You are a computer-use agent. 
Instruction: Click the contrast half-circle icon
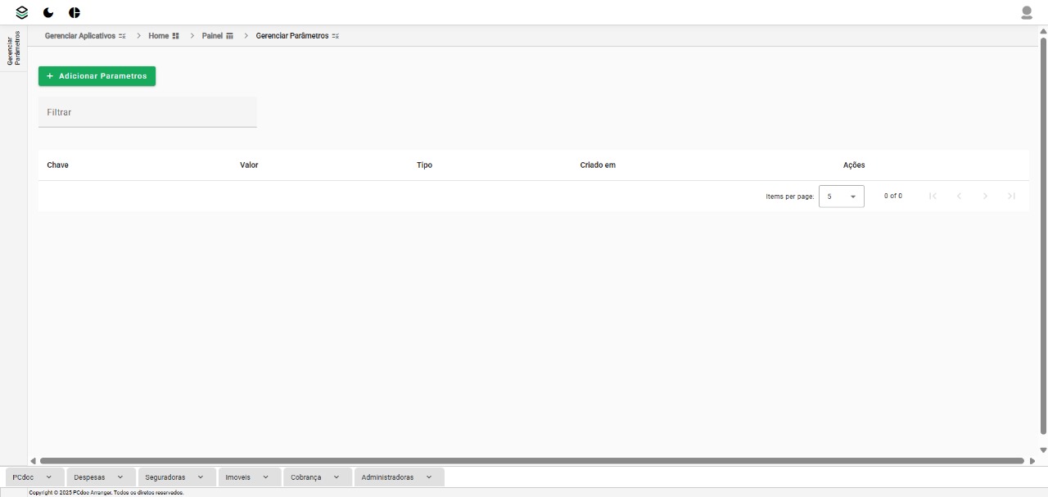75,12
